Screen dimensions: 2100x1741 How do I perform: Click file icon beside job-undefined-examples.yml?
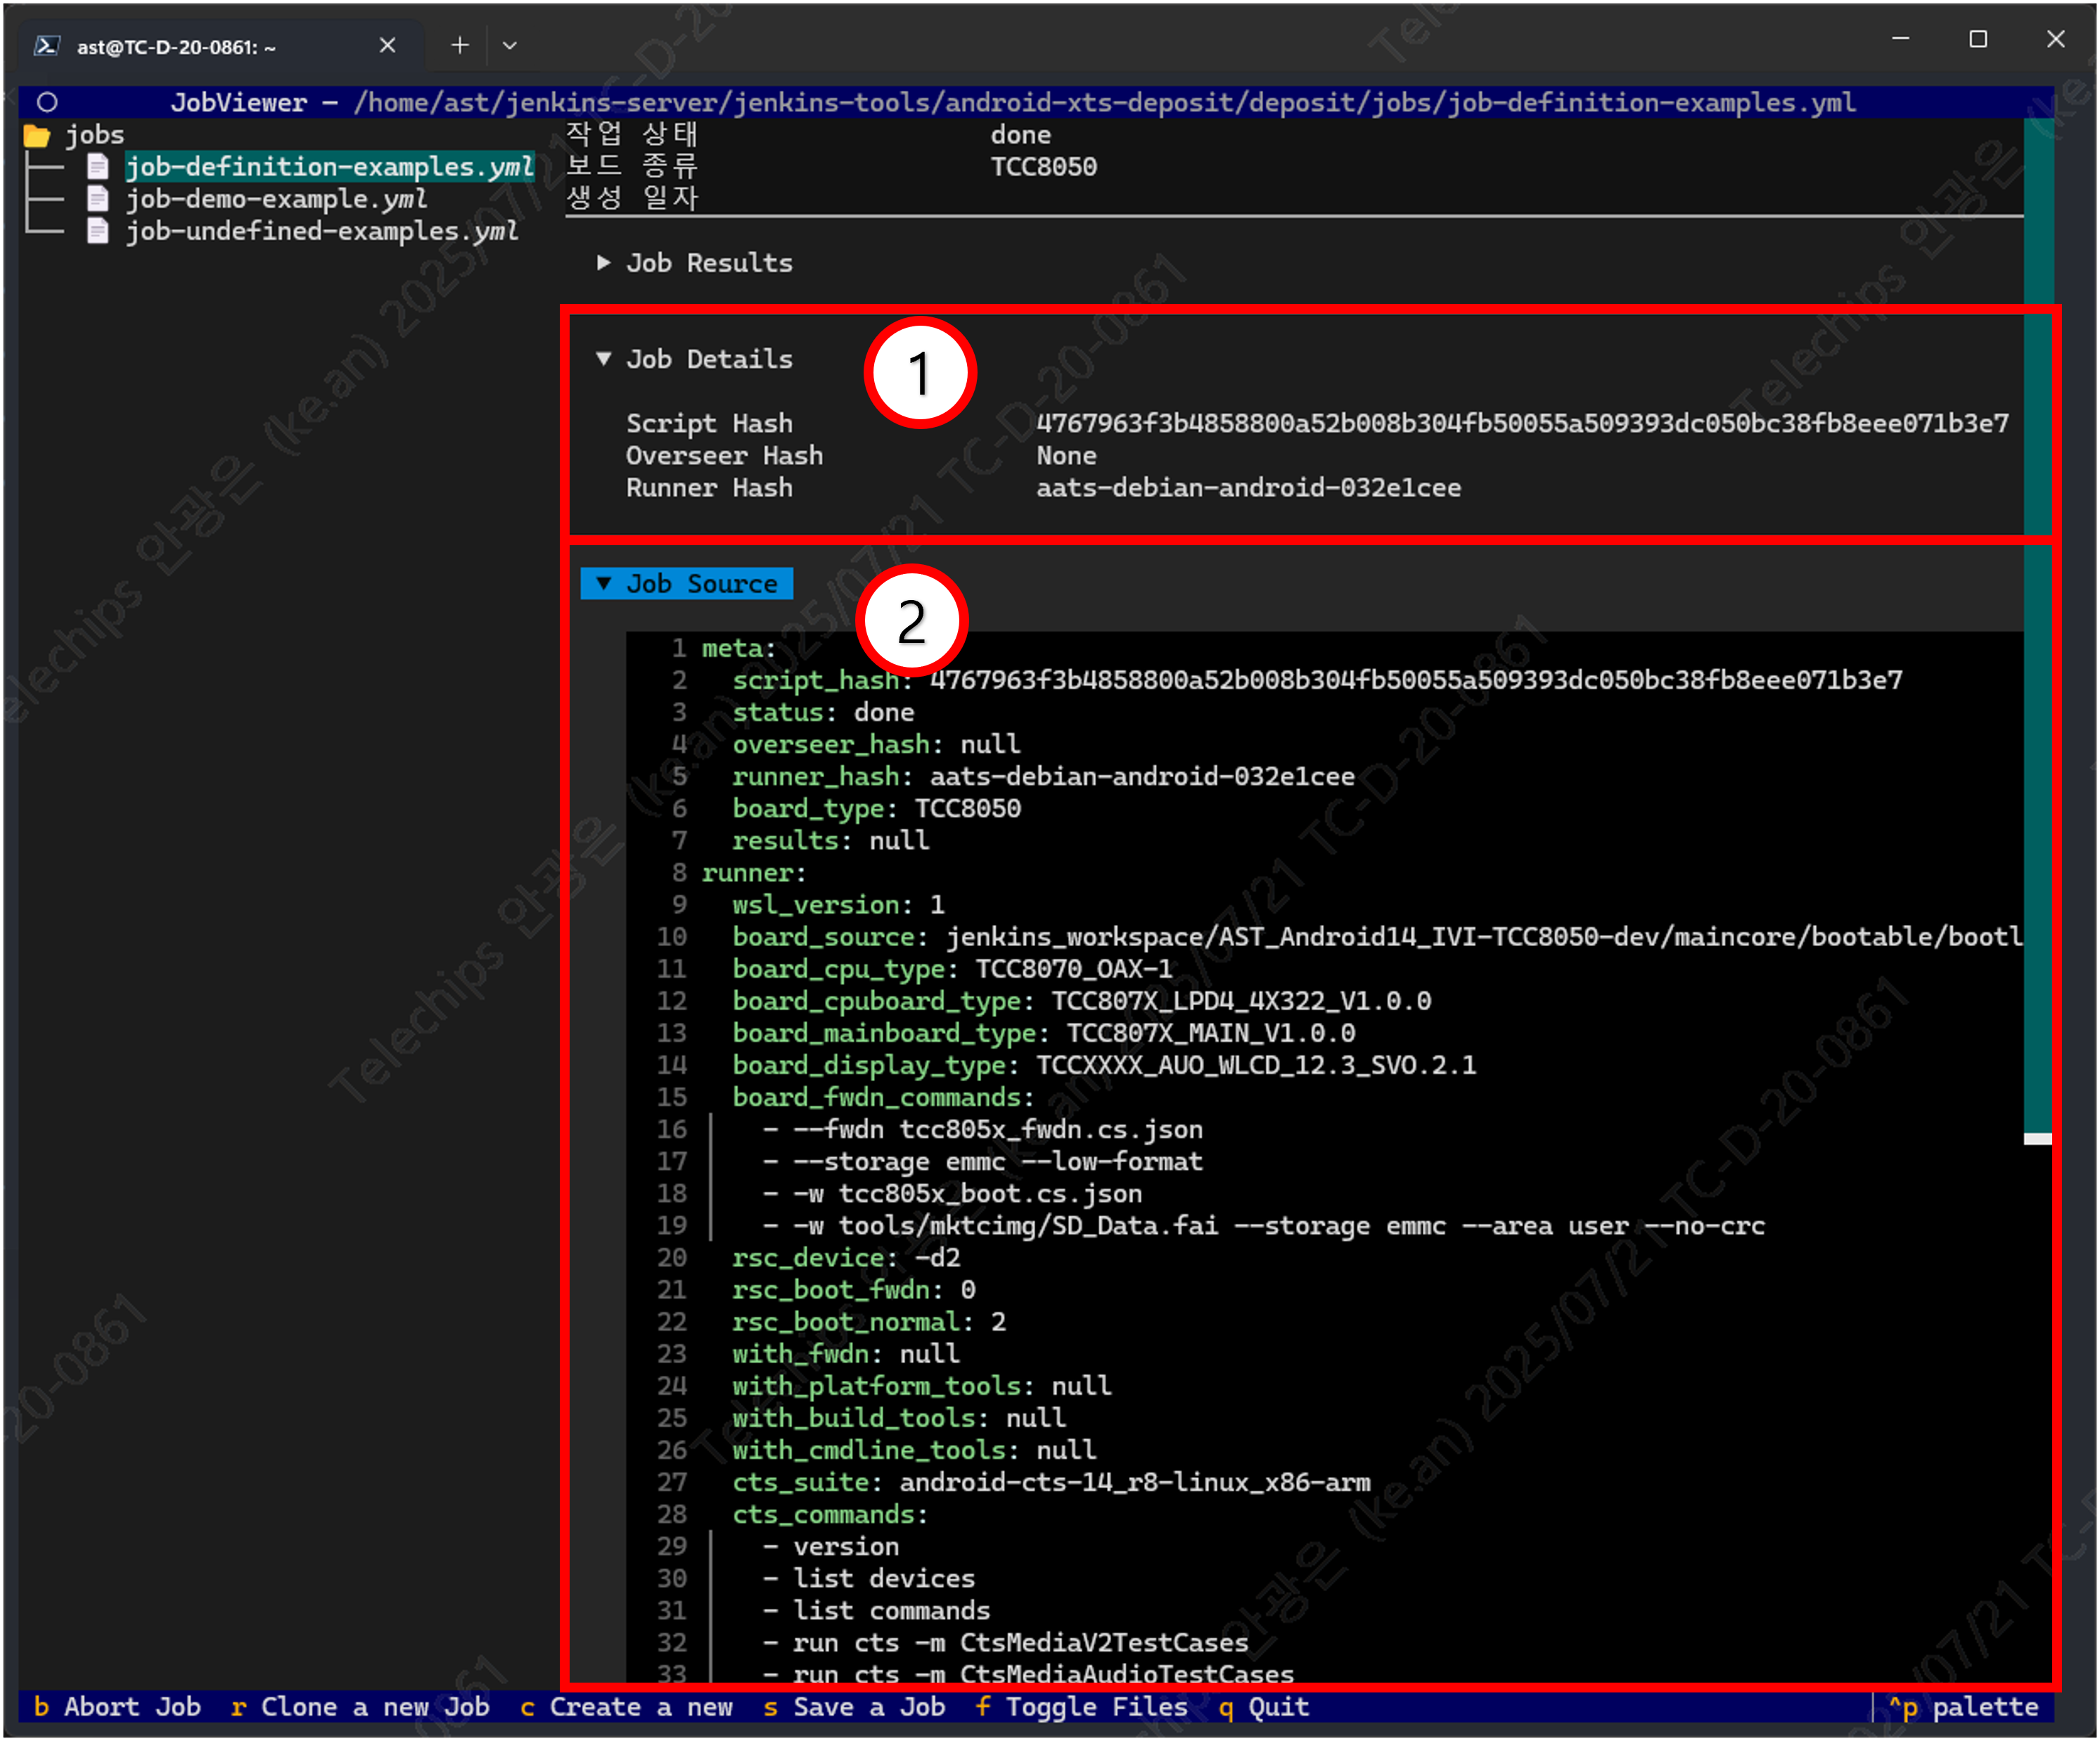coord(98,231)
